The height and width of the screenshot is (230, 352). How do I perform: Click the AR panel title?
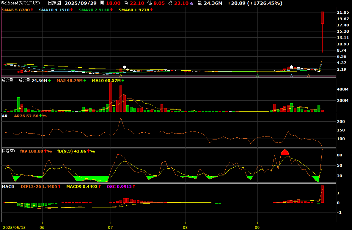coord(5,116)
